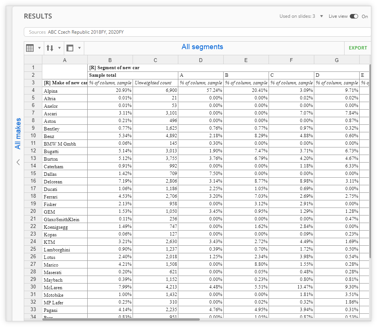Viewport: 377px width, 327px height.
Task: Click the Caterham row label
Action: 53,166
